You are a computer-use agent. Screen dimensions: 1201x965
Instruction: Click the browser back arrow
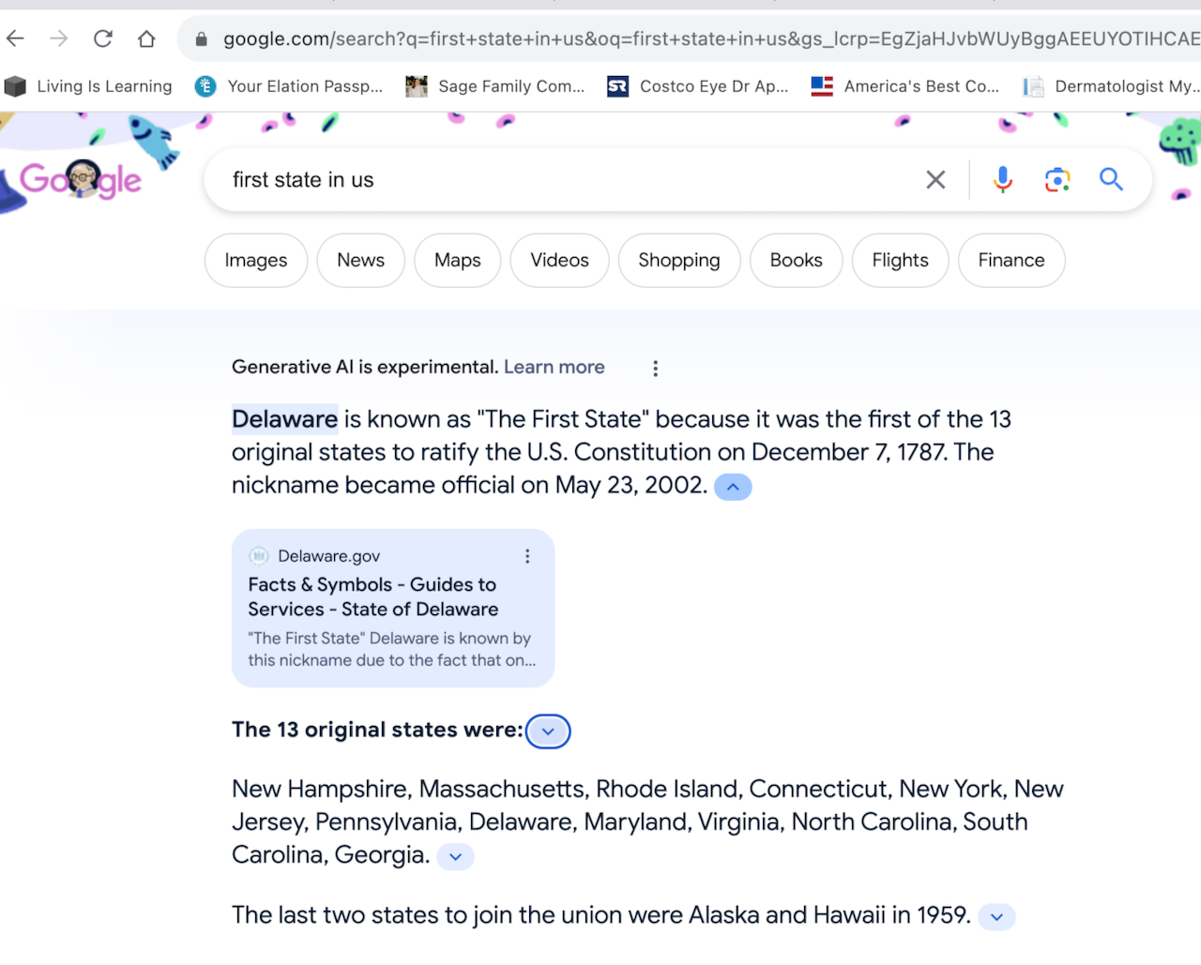[16, 38]
